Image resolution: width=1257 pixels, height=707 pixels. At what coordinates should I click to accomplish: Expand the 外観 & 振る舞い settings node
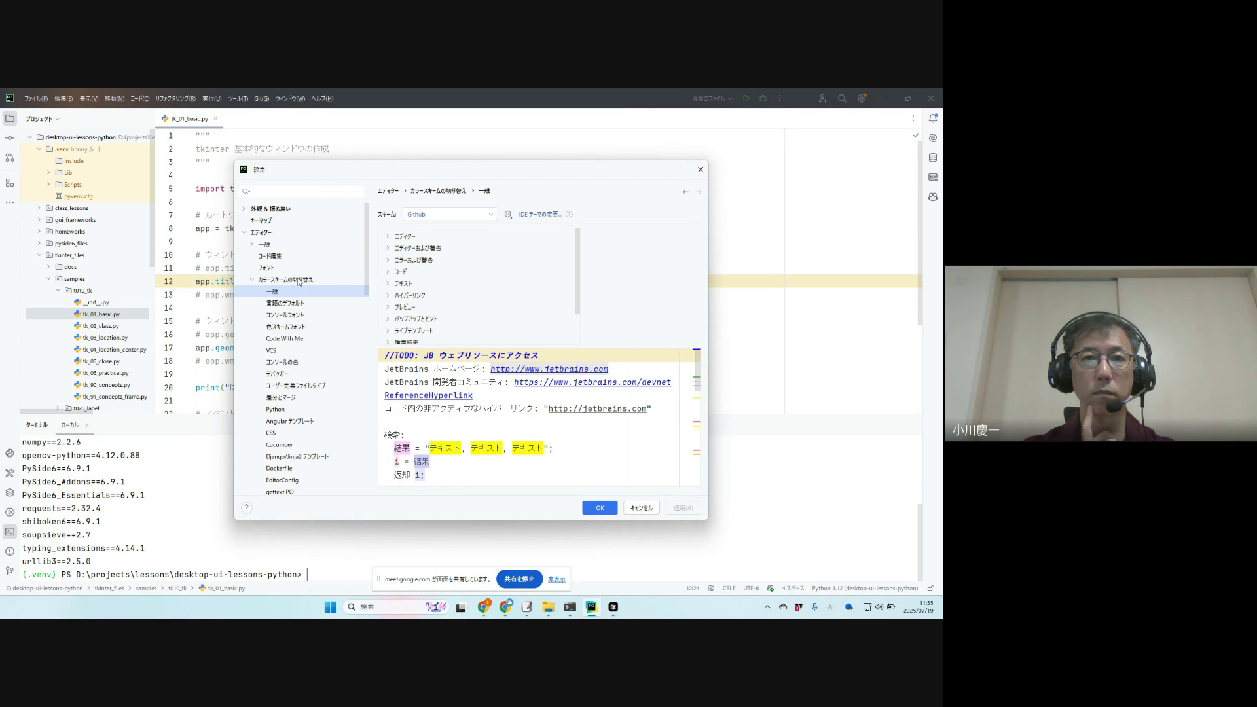tap(244, 209)
